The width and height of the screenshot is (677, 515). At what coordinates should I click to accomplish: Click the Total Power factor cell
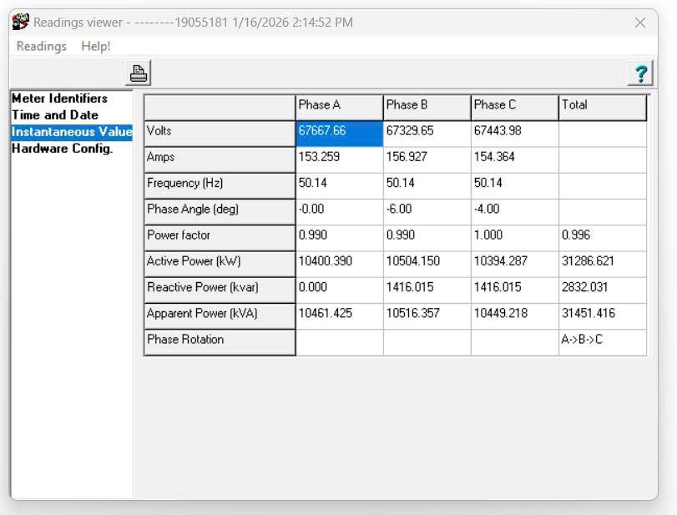[x=602, y=236]
